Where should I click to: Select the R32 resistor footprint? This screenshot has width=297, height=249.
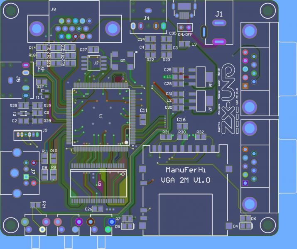click(200, 137)
